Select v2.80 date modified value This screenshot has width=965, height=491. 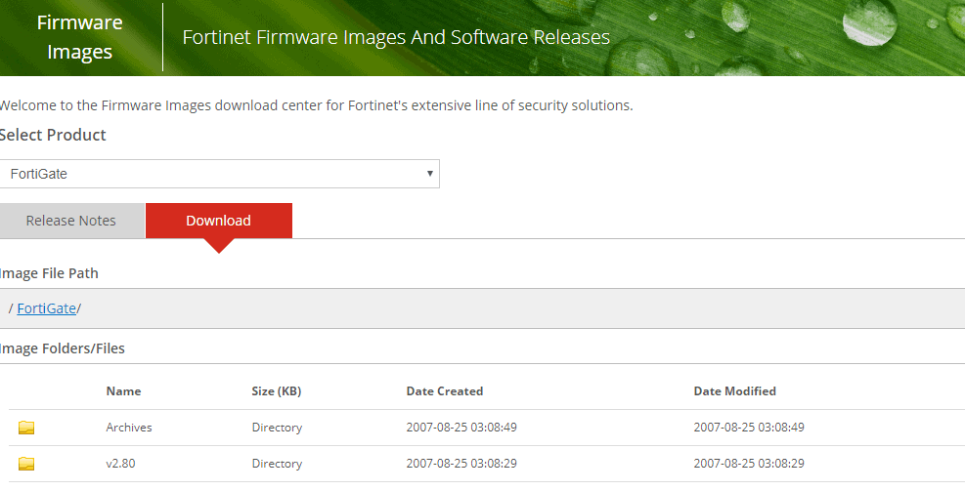click(x=749, y=464)
